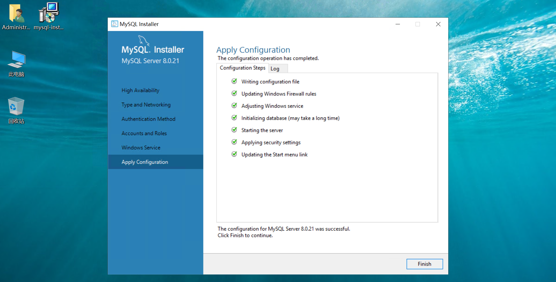Click checkmark icon for Updating Windows Firewall rules
556x282 pixels.
(x=234, y=93)
